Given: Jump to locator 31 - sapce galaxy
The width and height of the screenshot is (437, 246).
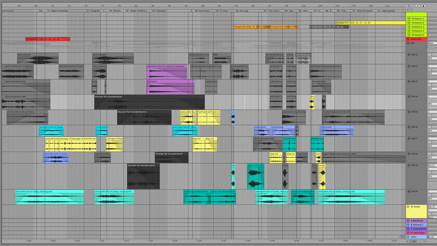Looking at the screenshot, I should pyautogui.click(x=386, y=11).
